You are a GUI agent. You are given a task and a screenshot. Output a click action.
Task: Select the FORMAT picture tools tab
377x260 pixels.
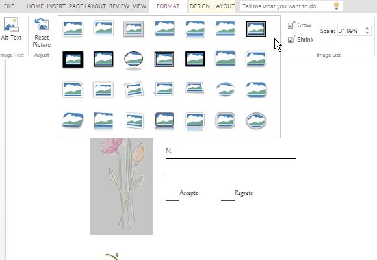pos(168,6)
